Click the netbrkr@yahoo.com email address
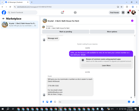 (55, 92)
